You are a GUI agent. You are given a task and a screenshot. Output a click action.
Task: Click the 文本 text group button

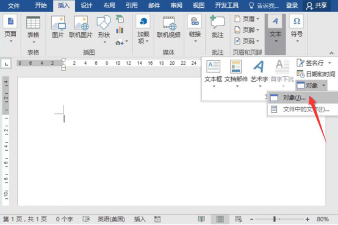(x=276, y=34)
